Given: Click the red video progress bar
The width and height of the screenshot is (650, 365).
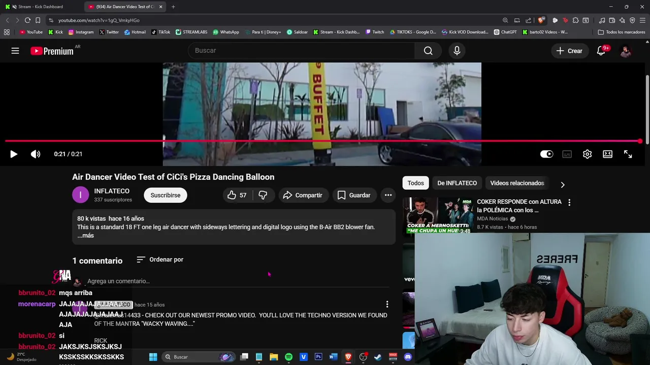Looking at the screenshot, I should coord(323,141).
